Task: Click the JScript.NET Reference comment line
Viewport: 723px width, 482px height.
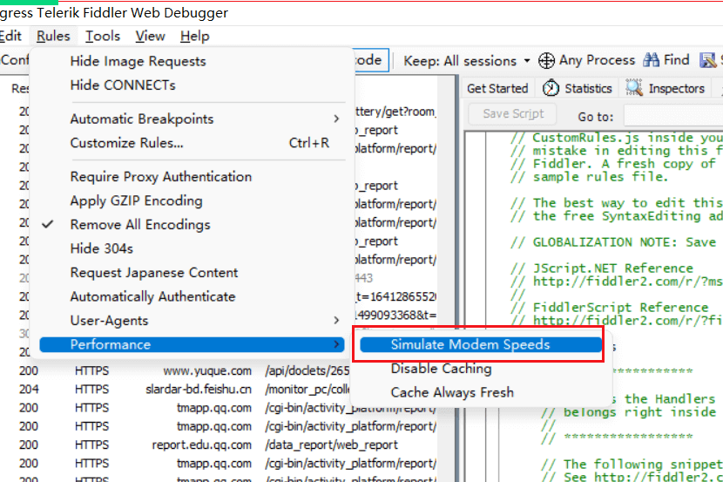Action: pos(602,268)
